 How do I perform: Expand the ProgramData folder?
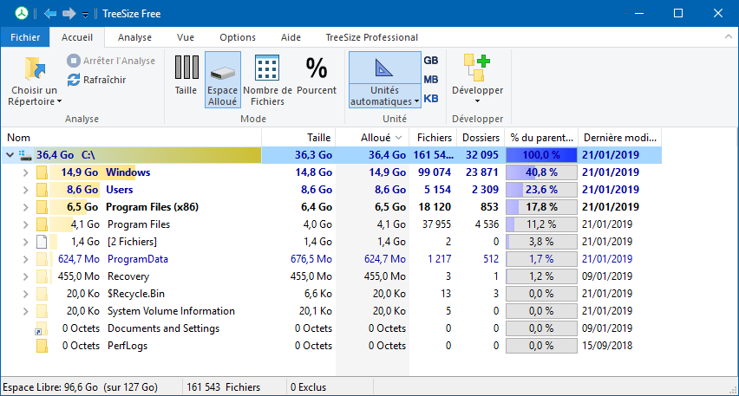pos(25,259)
